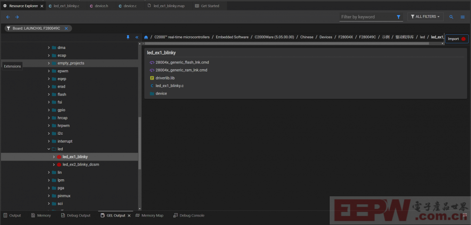
Task: Click the Import button
Action: point(456,39)
